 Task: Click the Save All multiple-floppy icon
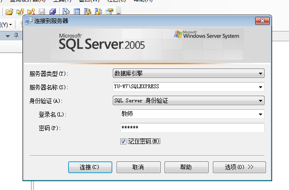[x=53, y=12]
